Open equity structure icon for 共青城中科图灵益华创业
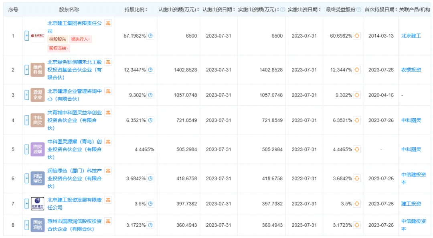Screen dimensions: 433x238 click(108, 113)
